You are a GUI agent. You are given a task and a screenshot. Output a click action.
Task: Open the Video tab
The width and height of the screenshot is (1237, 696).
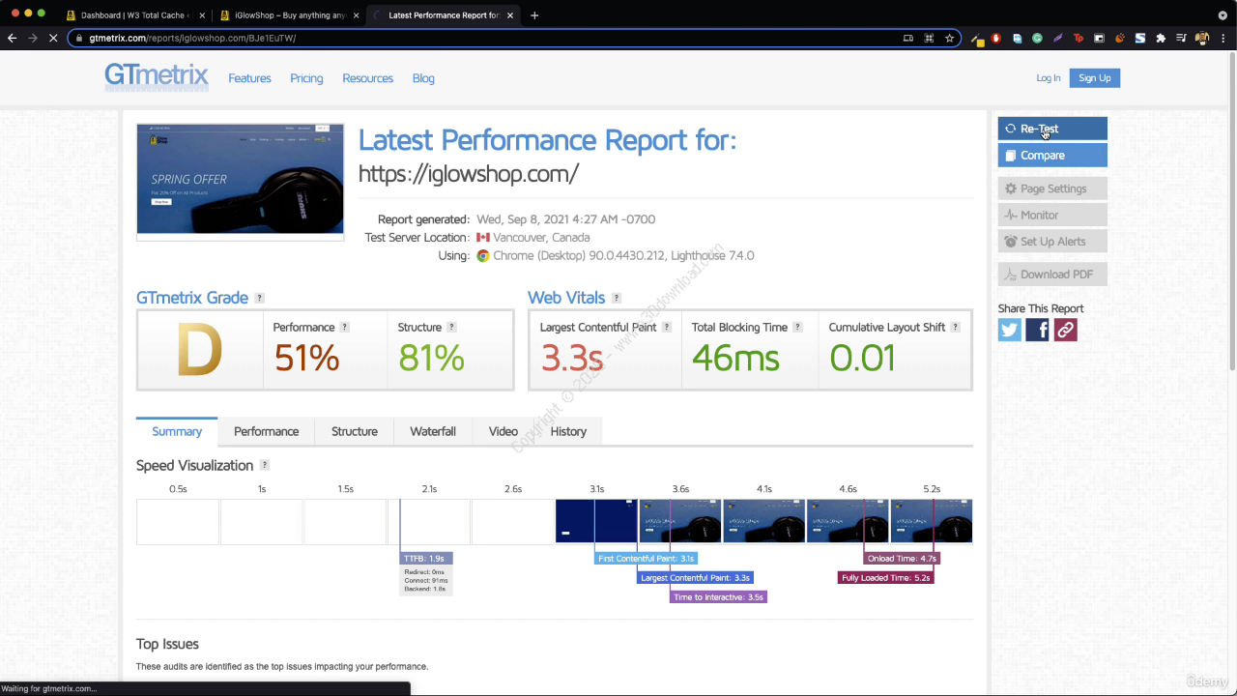pos(503,431)
